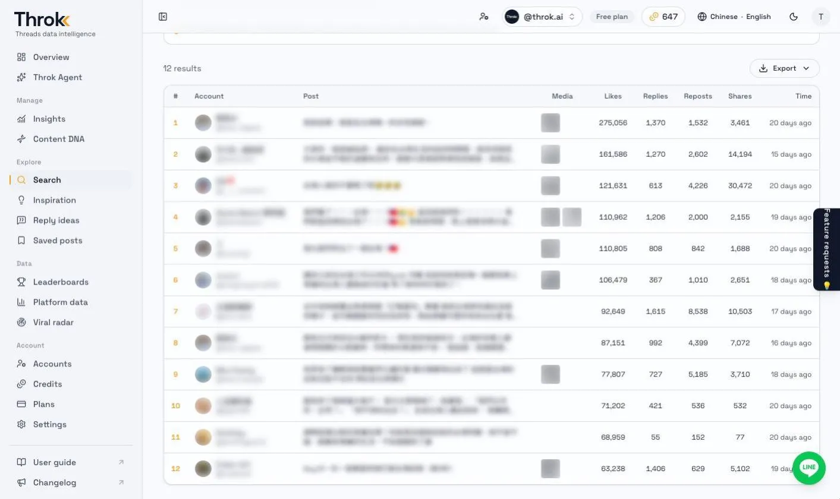Image resolution: width=840 pixels, height=499 pixels.
Task: Open the user avatar labeled T
Action: coord(821,17)
